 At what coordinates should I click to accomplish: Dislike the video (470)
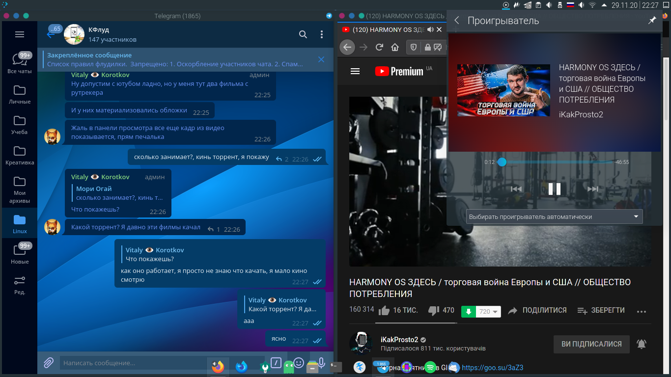click(441, 310)
